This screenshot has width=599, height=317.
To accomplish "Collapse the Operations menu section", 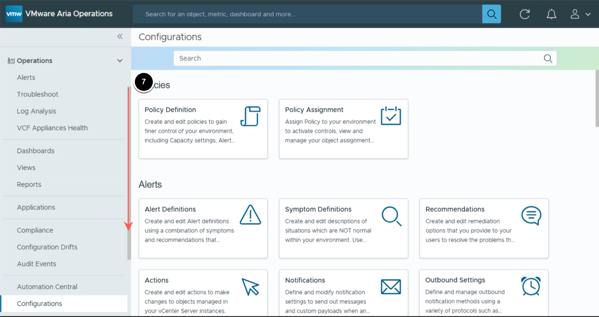I will coord(120,61).
